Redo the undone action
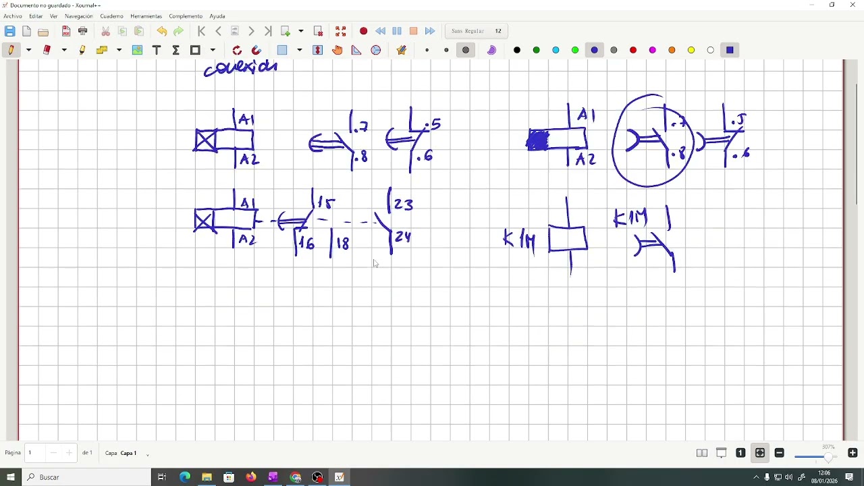The width and height of the screenshot is (864, 486). 179,32
